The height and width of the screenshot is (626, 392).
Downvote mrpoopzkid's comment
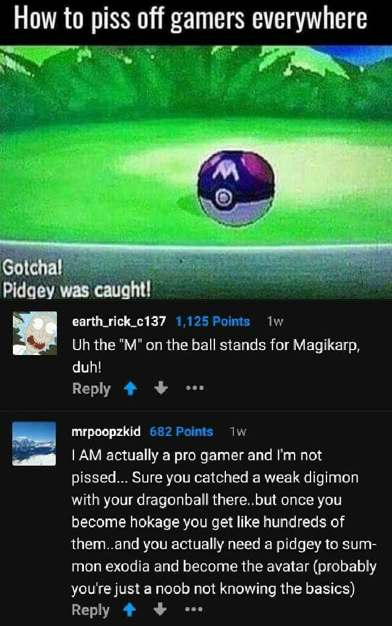click(x=160, y=609)
